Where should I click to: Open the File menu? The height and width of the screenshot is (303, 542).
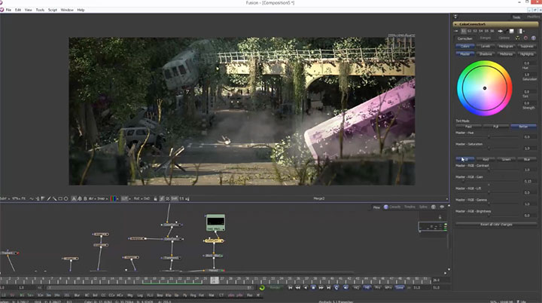pos(8,10)
